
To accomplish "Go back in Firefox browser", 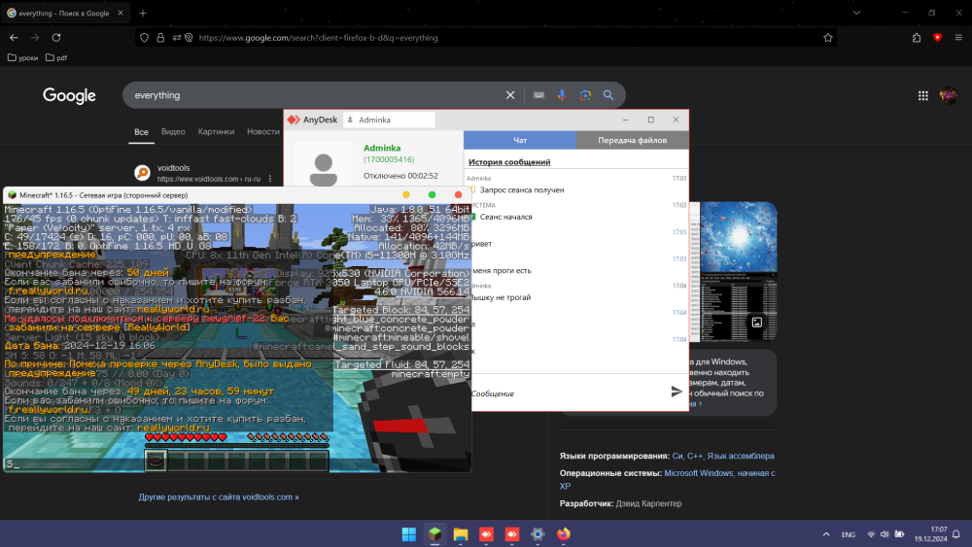I will click(14, 38).
